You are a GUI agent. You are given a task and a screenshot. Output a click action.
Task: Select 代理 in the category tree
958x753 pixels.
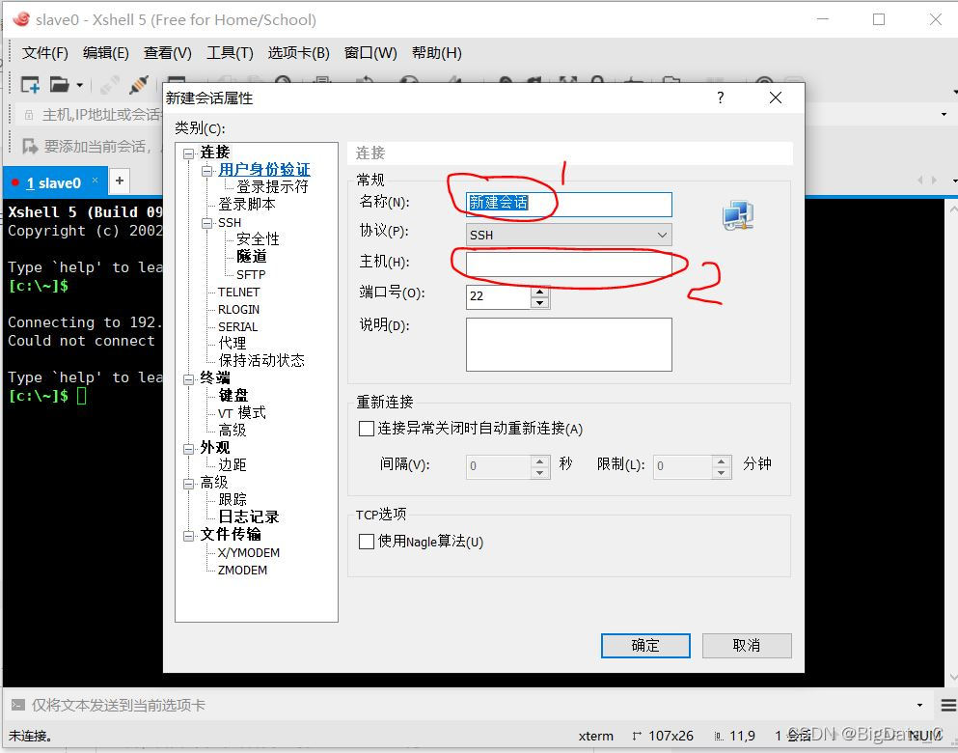pos(233,343)
